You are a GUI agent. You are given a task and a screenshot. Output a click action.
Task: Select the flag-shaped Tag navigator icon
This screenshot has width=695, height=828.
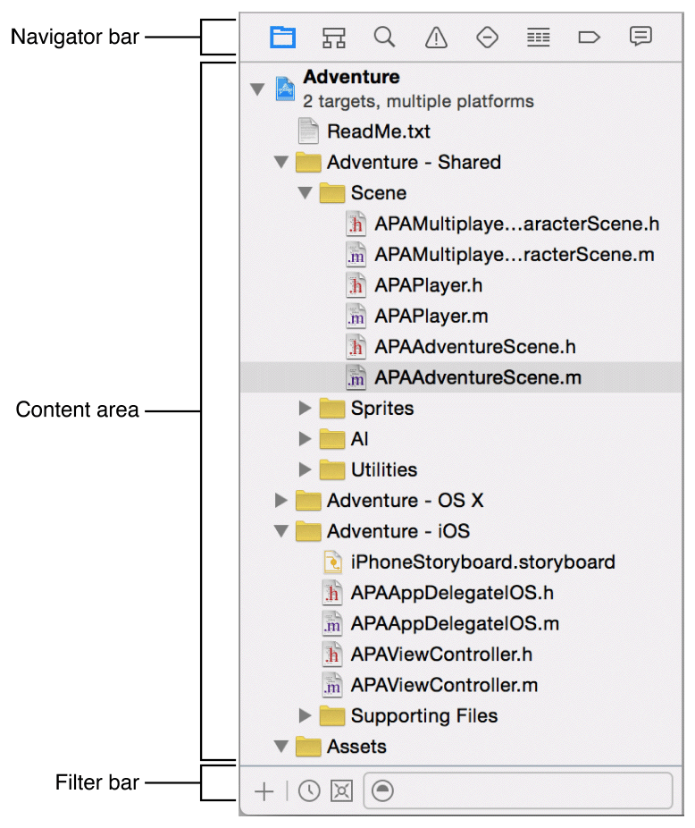pyautogui.click(x=589, y=37)
